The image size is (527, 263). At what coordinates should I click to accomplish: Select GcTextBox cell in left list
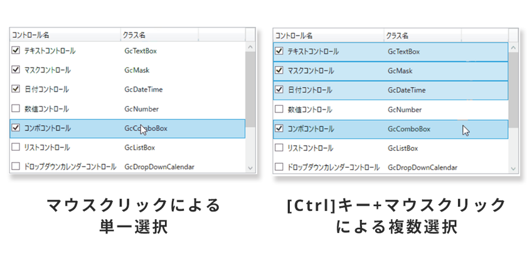141,51
